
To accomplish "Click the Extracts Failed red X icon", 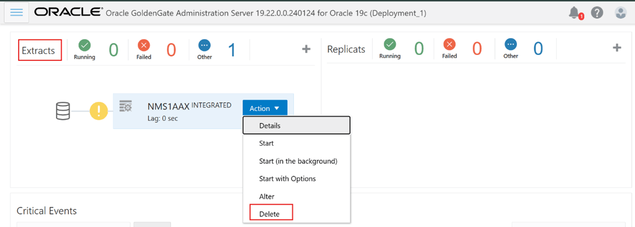I will [144, 45].
